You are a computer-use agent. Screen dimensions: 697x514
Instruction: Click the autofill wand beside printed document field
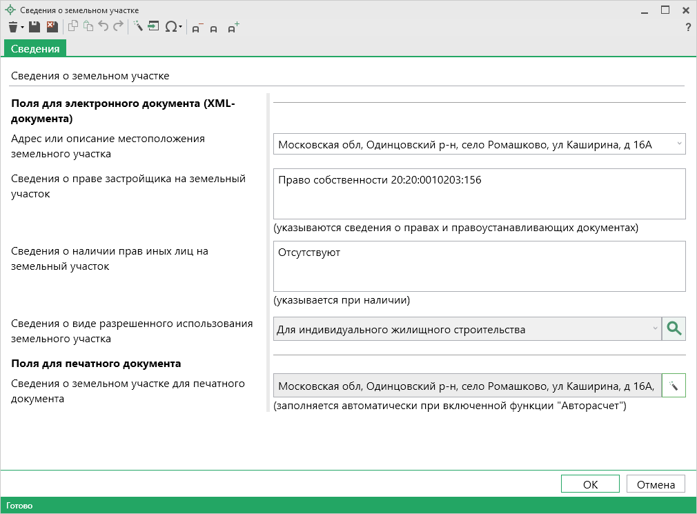click(674, 386)
